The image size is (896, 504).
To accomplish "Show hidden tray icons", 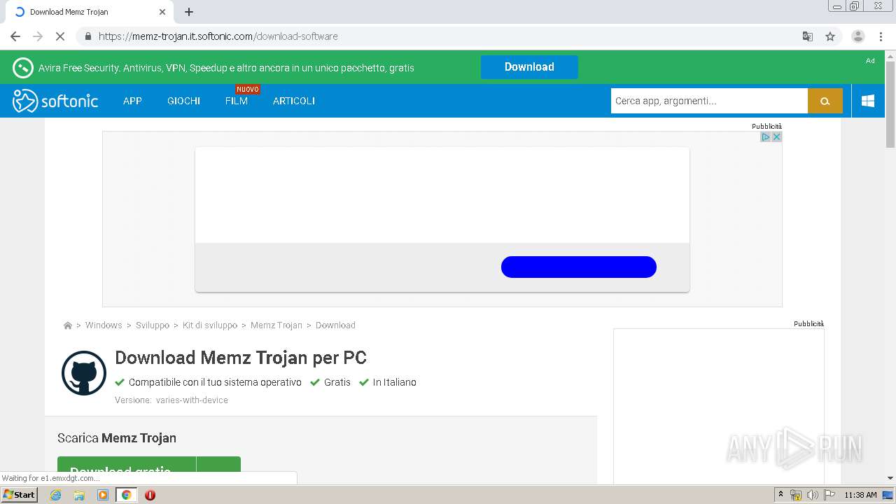I will [780, 495].
